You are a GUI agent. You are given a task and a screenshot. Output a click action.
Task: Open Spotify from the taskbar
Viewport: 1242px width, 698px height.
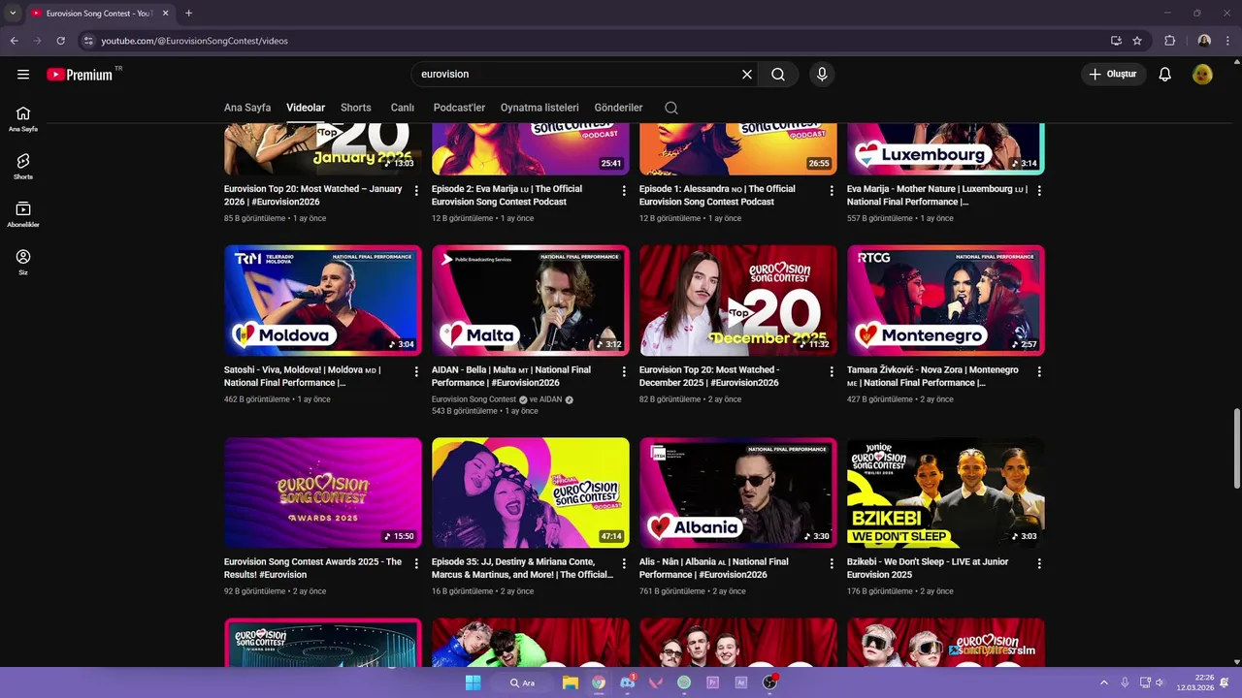click(x=684, y=682)
